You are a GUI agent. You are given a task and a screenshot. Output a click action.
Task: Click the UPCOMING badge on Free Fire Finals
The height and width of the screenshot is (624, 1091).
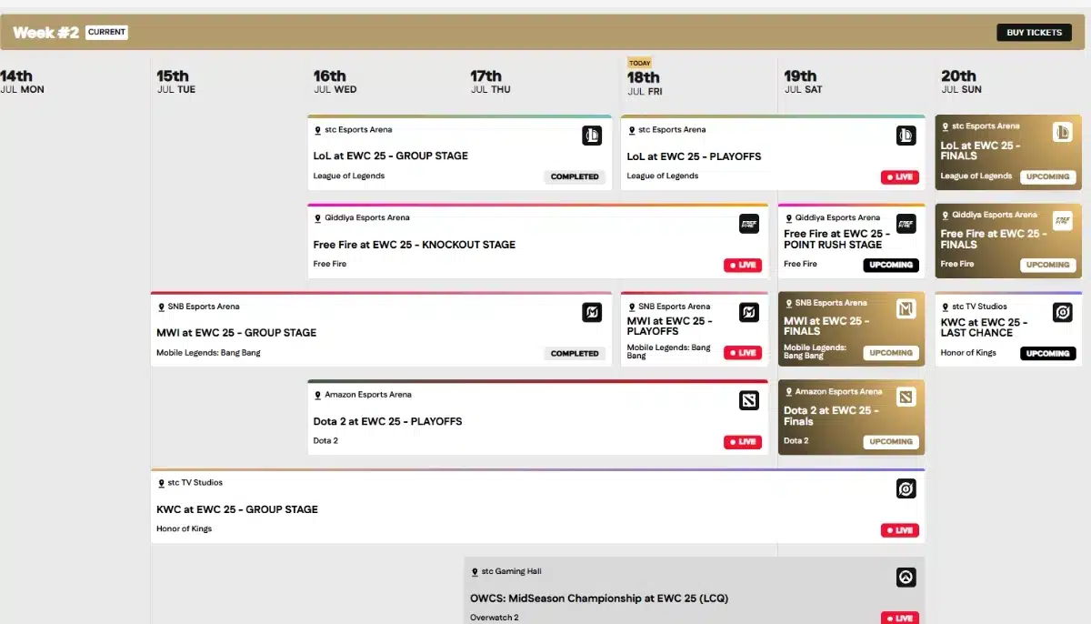coord(1047,265)
